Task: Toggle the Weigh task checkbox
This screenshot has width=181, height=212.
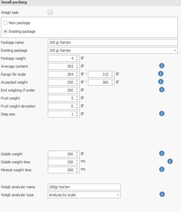Action: (x=50, y=12)
